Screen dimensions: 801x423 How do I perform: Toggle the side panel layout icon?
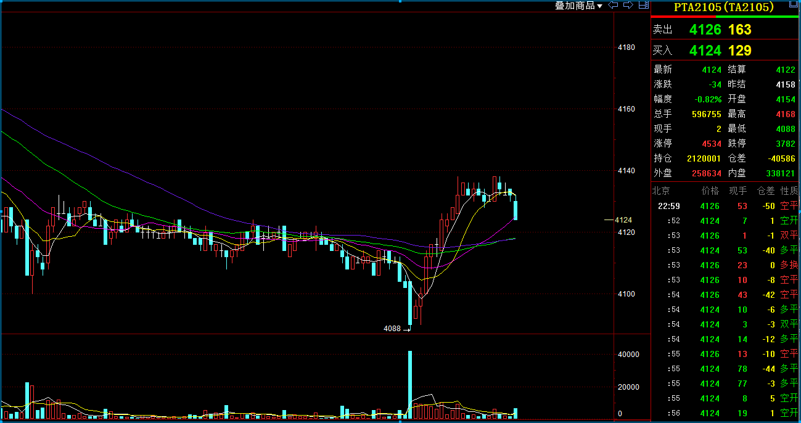[644, 6]
